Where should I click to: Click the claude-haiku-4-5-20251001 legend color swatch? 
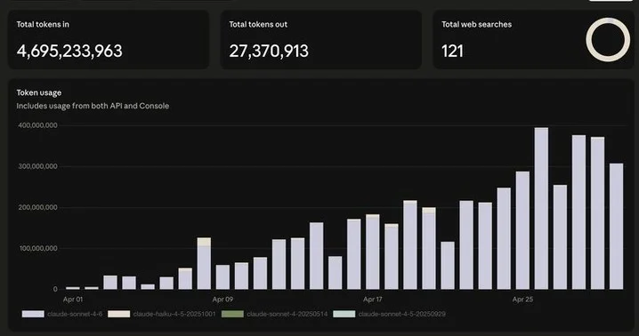pyautogui.click(x=119, y=314)
